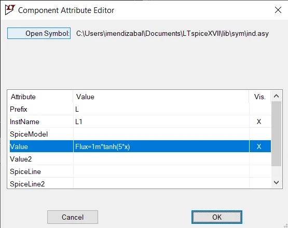
Task: Click the Flux=1m*tanh(5*x) value field
Action: [x=161, y=146]
